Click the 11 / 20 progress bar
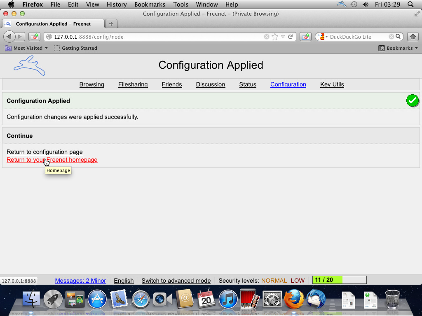Viewport: 422px width, 316px height. (339, 280)
